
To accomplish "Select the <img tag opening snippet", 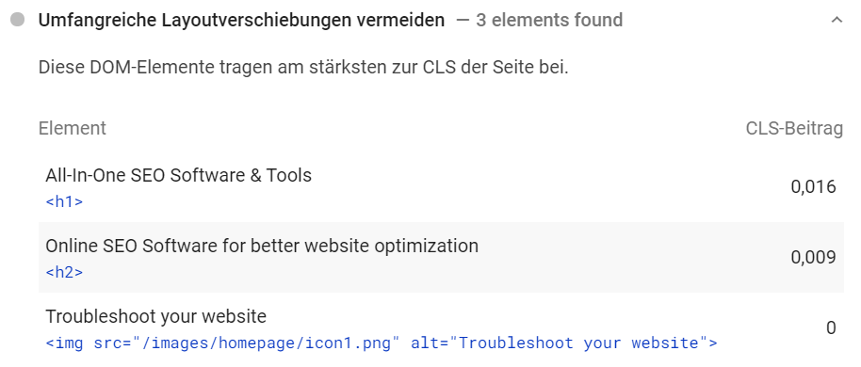I will 64,343.
